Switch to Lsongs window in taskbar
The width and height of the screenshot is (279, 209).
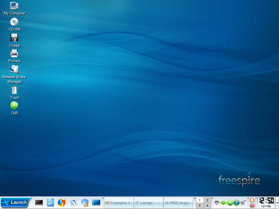click(148, 203)
